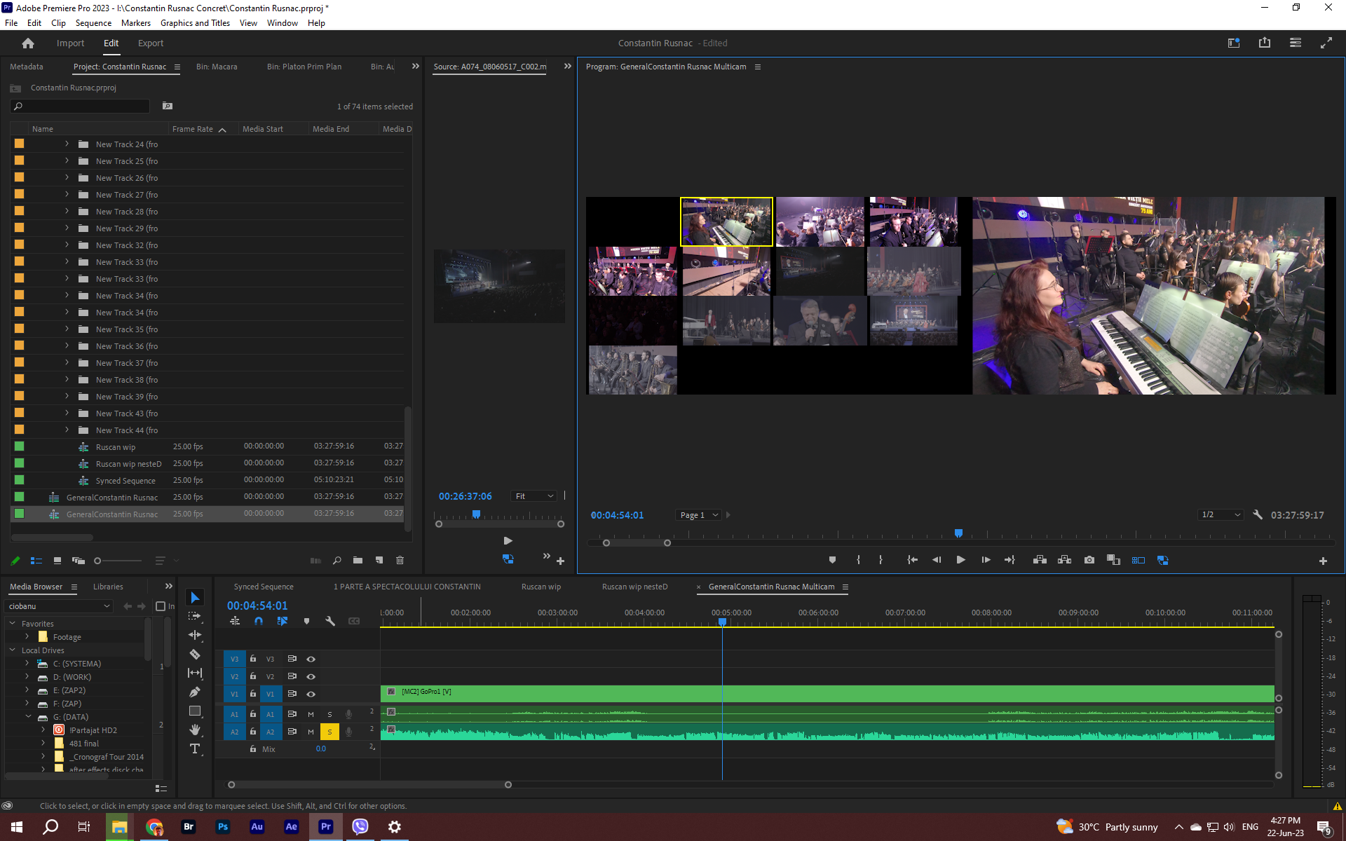Select the Track Select Forward tool
1346x841 pixels.
[195, 616]
